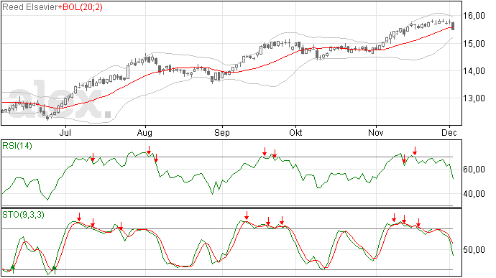Click the RSI '60,00' axis label

click(474, 170)
